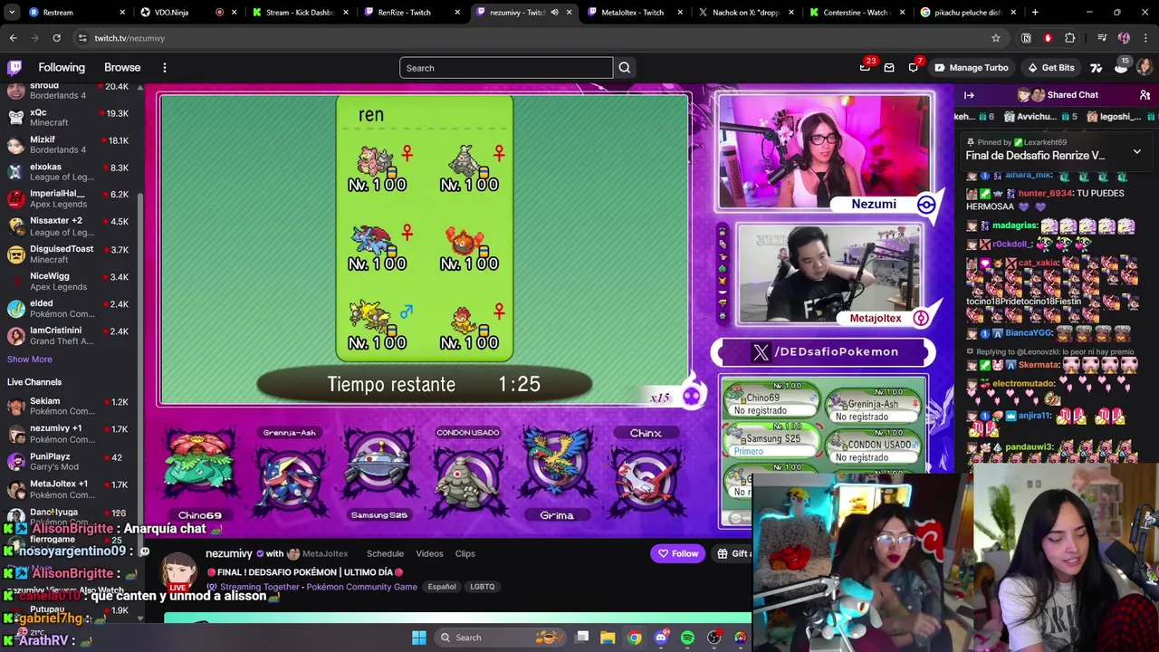Expand the pinned message chevron
The height and width of the screenshot is (652, 1159).
1136,151
